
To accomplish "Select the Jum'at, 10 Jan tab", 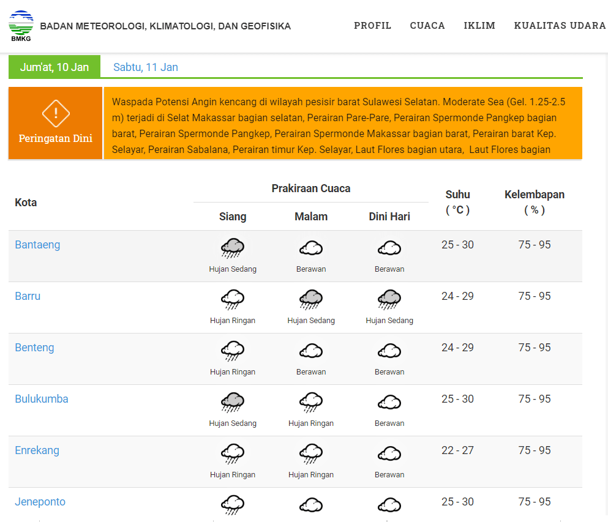I will [54, 67].
